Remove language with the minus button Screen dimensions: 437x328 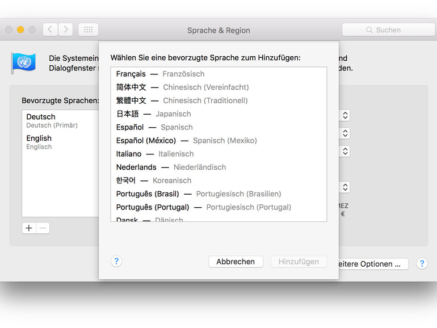point(43,228)
